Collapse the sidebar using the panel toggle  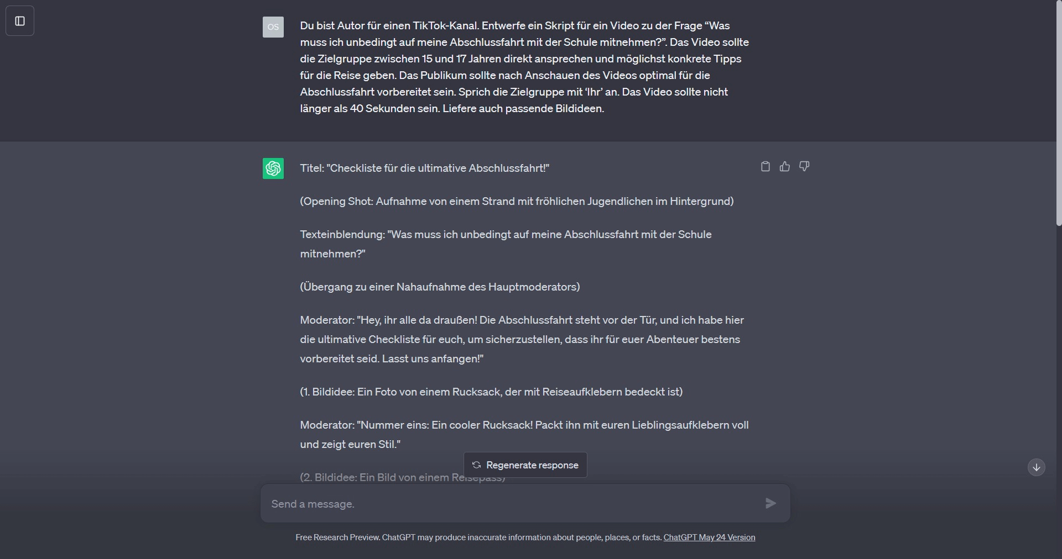pyautogui.click(x=20, y=20)
